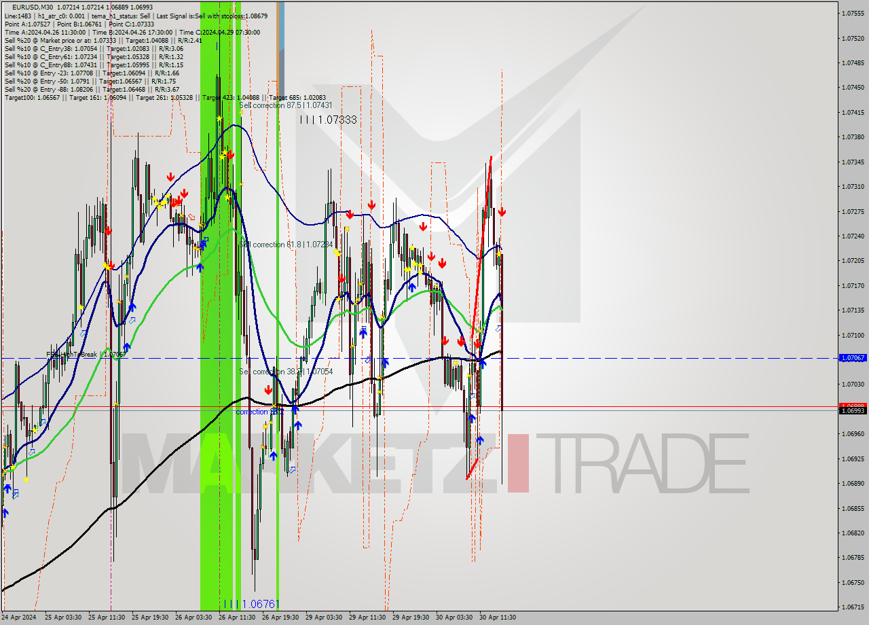The width and height of the screenshot is (869, 625).
Task: Click the 'Sell %10 @ C_Entry38' info line
Action: pyautogui.click(x=94, y=48)
